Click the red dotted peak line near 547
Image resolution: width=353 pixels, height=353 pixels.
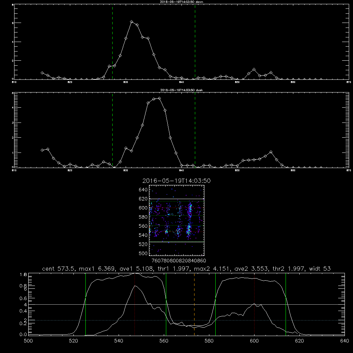coord(134,304)
